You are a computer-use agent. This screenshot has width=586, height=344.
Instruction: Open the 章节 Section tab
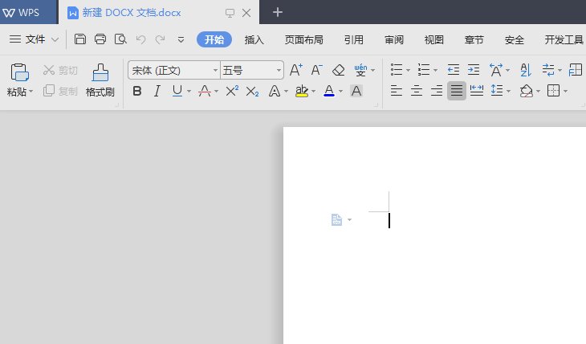[474, 39]
